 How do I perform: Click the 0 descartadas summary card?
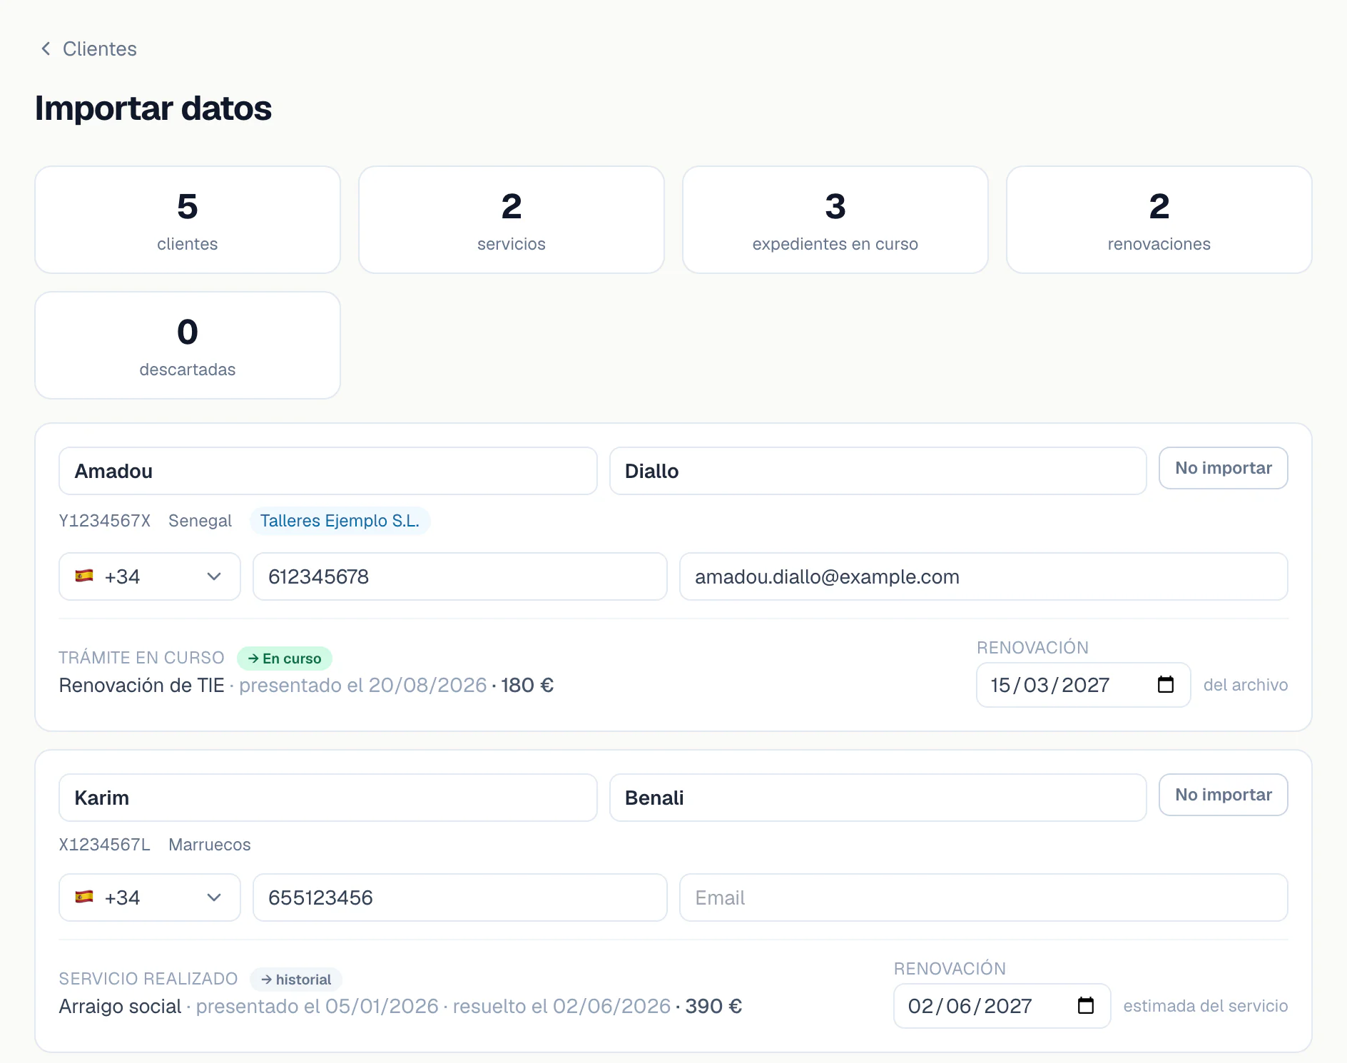tap(188, 345)
